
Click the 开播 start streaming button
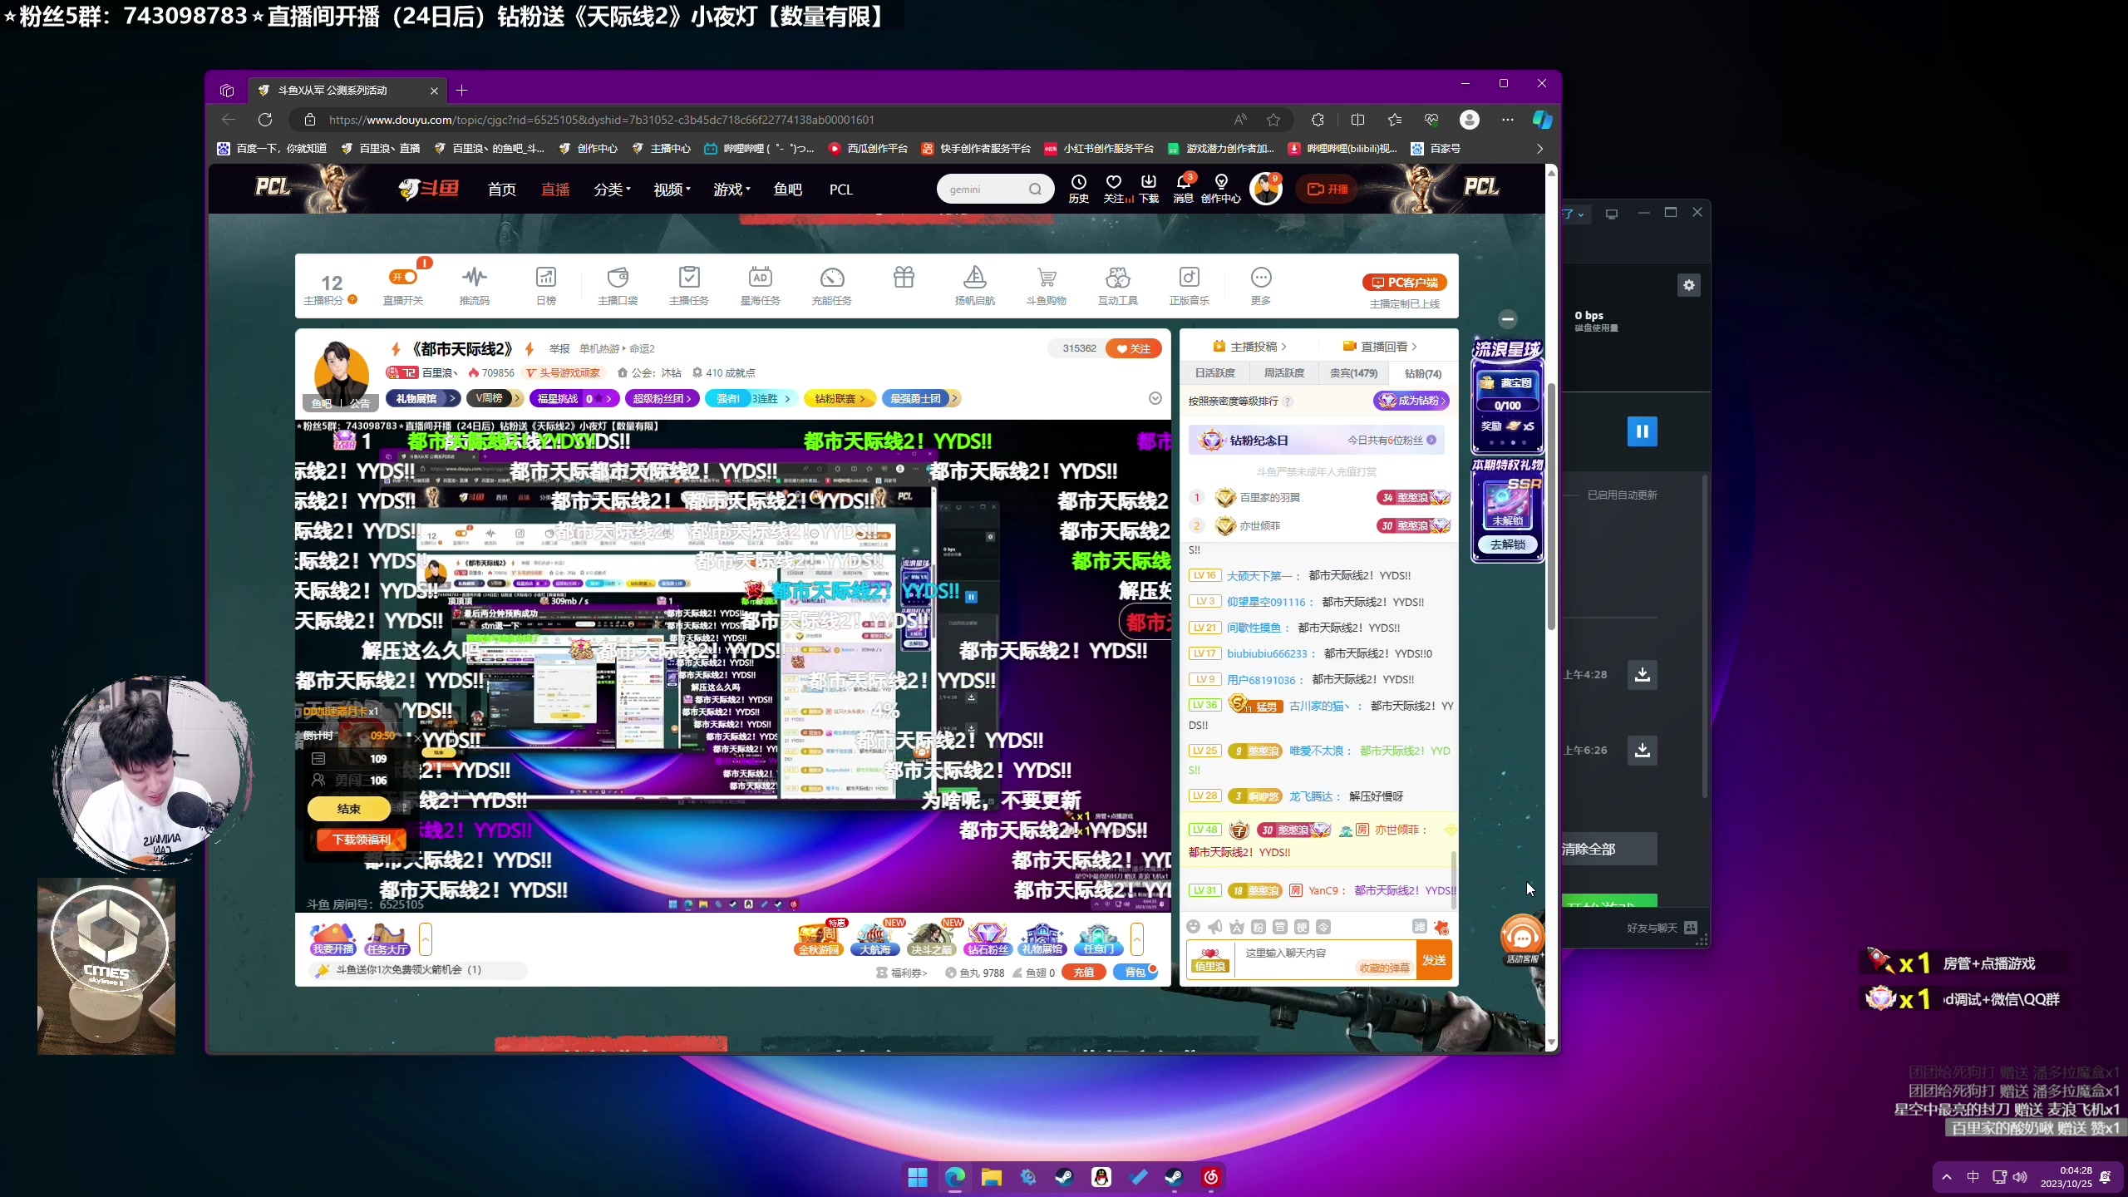pos(1328,190)
